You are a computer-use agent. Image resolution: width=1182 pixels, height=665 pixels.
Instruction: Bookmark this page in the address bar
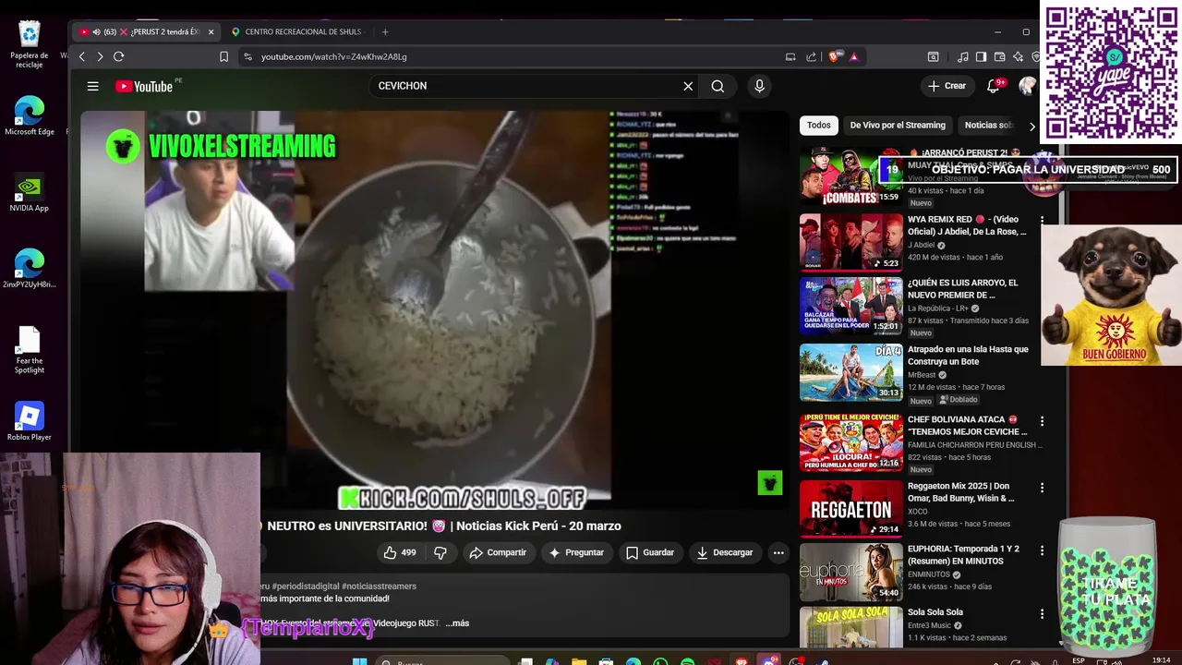(223, 56)
